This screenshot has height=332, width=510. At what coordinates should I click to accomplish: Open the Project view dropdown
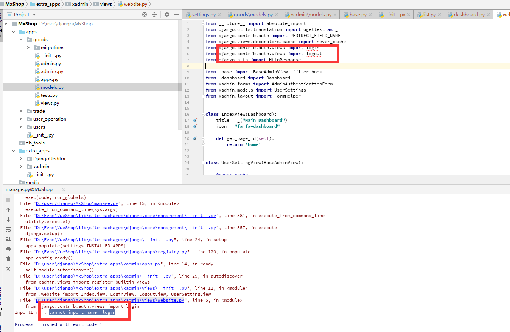coord(34,14)
